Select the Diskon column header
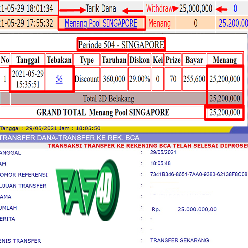The height and width of the screenshot is (248, 248). pos(139,60)
